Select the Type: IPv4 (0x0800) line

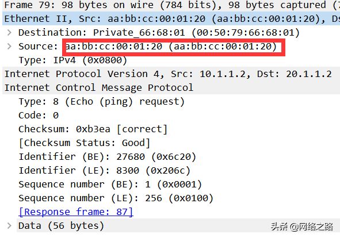pyautogui.click(x=73, y=60)
